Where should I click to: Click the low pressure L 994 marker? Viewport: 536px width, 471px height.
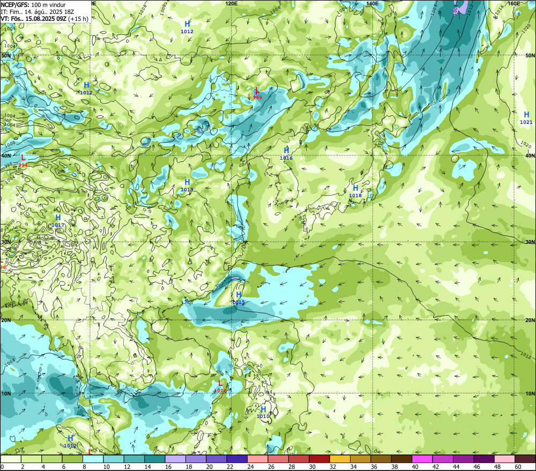click(x=23, y=161)
